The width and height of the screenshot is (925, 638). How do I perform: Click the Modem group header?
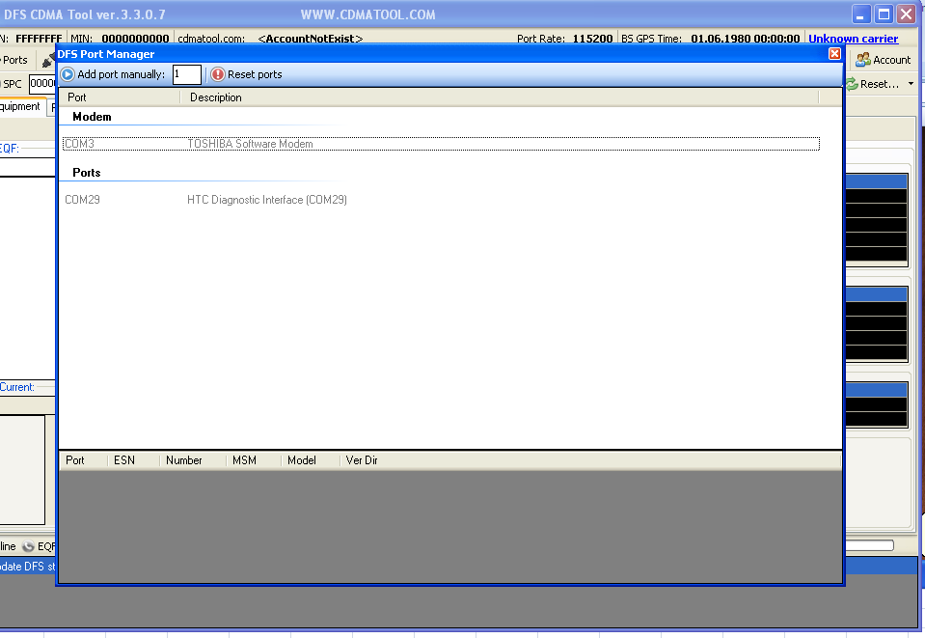[92, 117]
